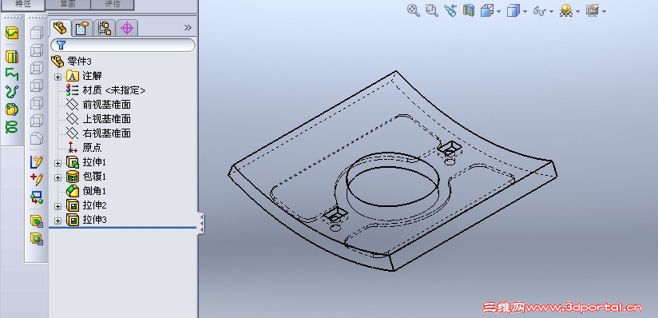Click the yellow striped box curve icon
The image size is (658, 318).
(12, 56)
